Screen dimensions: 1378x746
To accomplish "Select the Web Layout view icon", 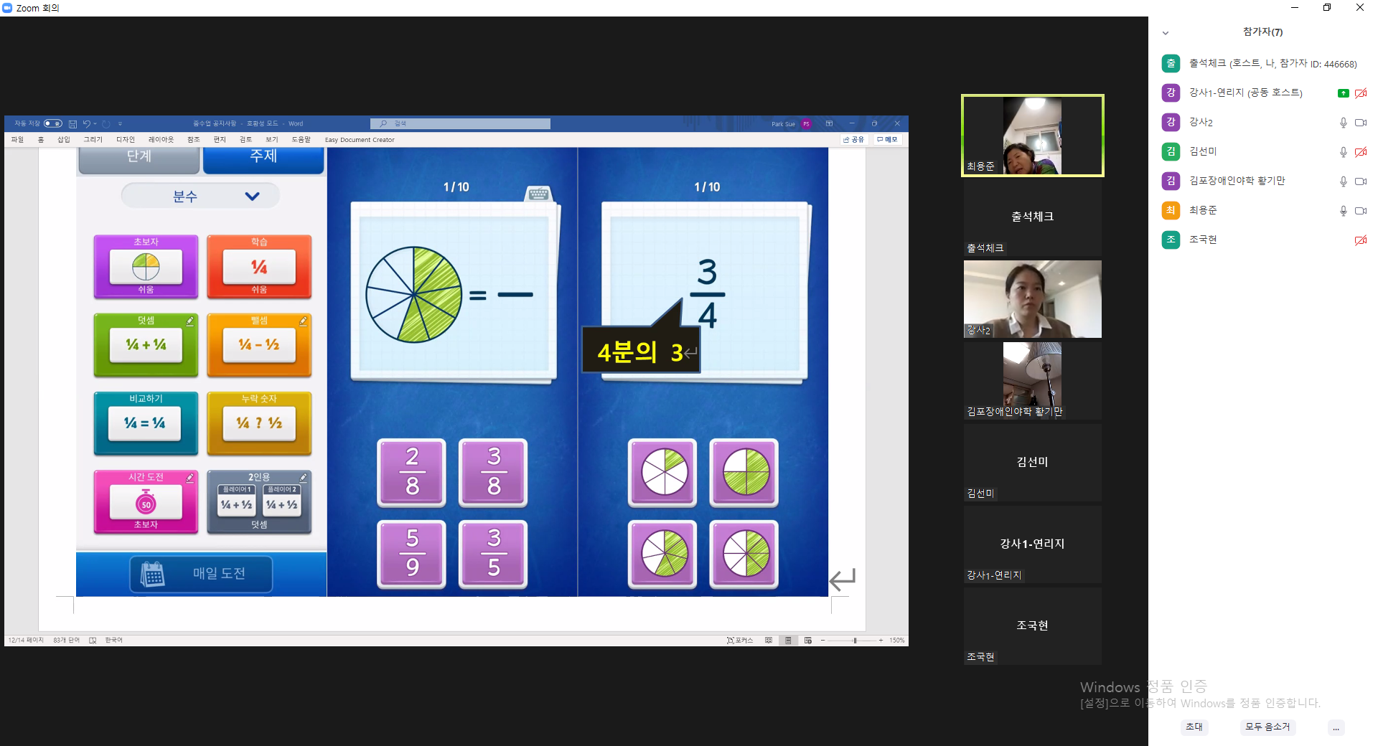I will (808, 641).
